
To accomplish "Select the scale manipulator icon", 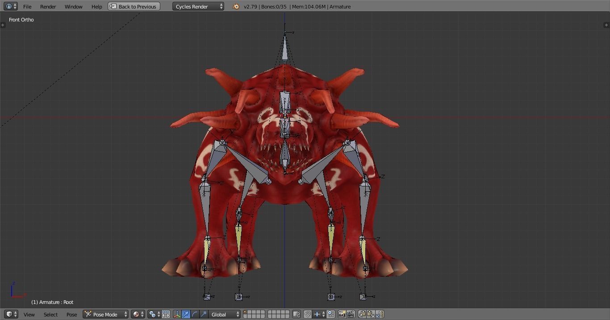I will click(204, 314).
